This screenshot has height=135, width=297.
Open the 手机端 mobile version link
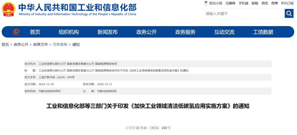click(243, 3)
